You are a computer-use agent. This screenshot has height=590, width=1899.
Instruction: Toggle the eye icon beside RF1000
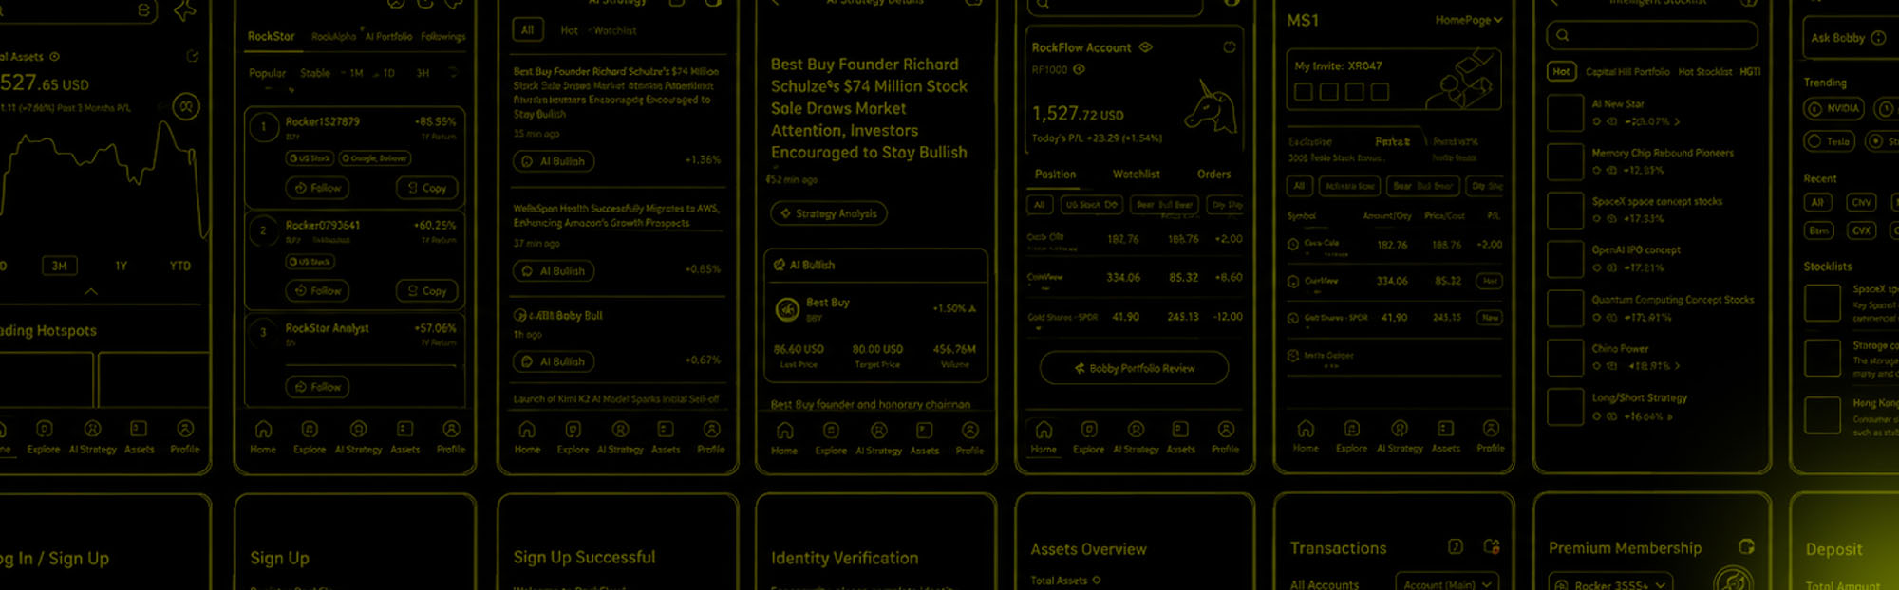pos(1079,69)
